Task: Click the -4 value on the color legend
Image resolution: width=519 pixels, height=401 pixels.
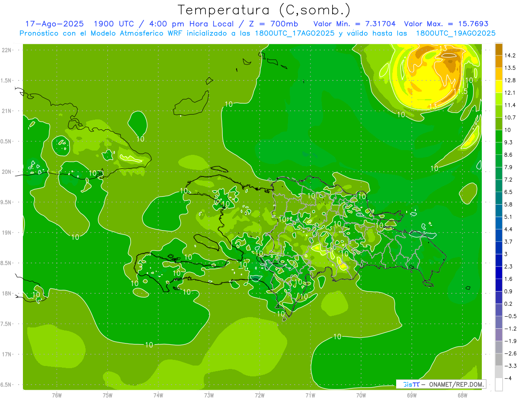Action: 508,378
